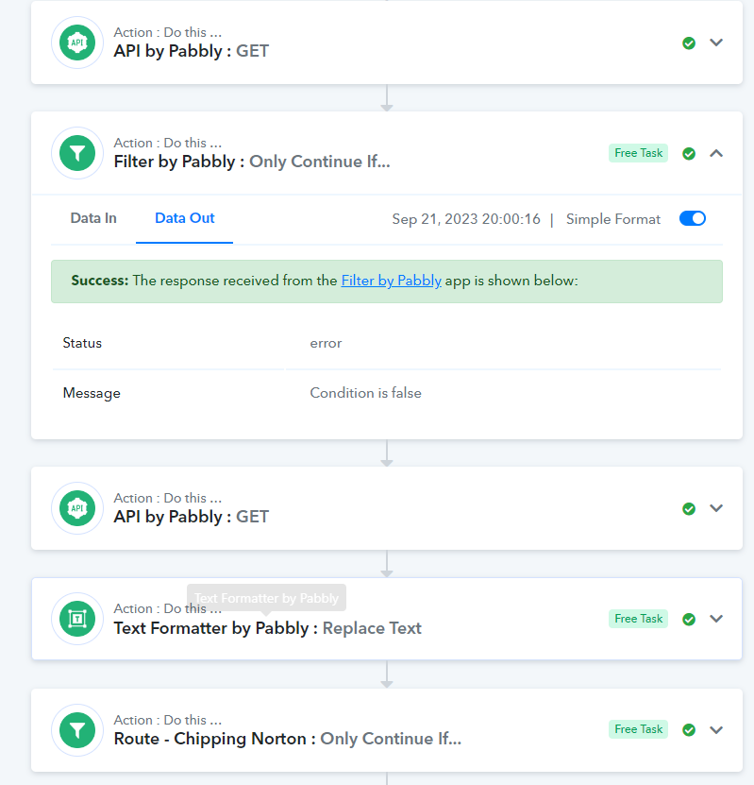Click 'Route - Chipping Norton : Only Continue If...' title

click(x=288, y=739)
